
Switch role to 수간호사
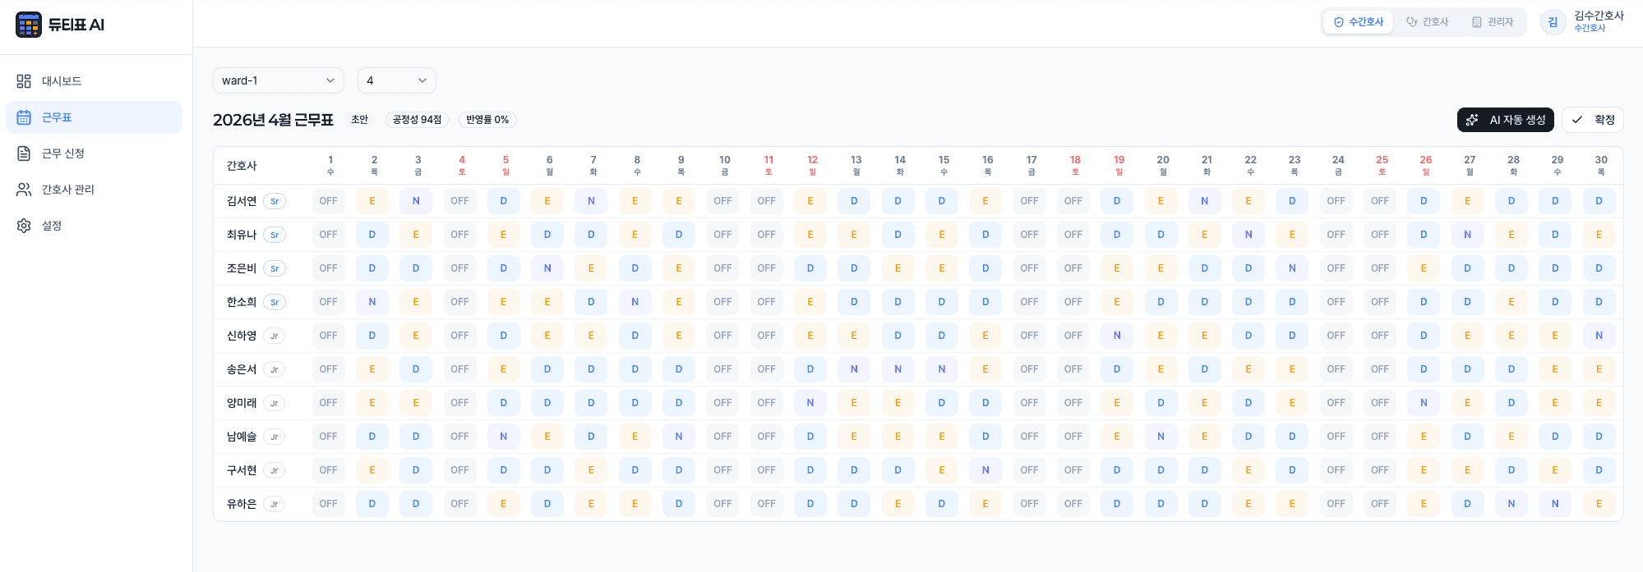point(1358,22)
